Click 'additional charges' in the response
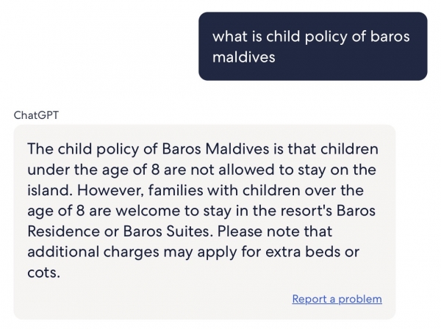 [93, 252]
